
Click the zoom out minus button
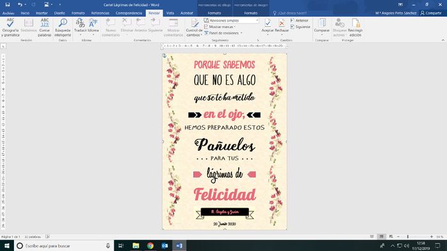coord(398,237)
